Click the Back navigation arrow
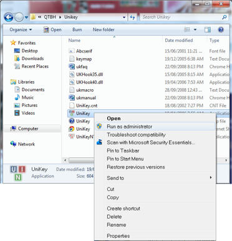This screenshot has height=241, width=232. pyautogui.click(x=9, y=17)
